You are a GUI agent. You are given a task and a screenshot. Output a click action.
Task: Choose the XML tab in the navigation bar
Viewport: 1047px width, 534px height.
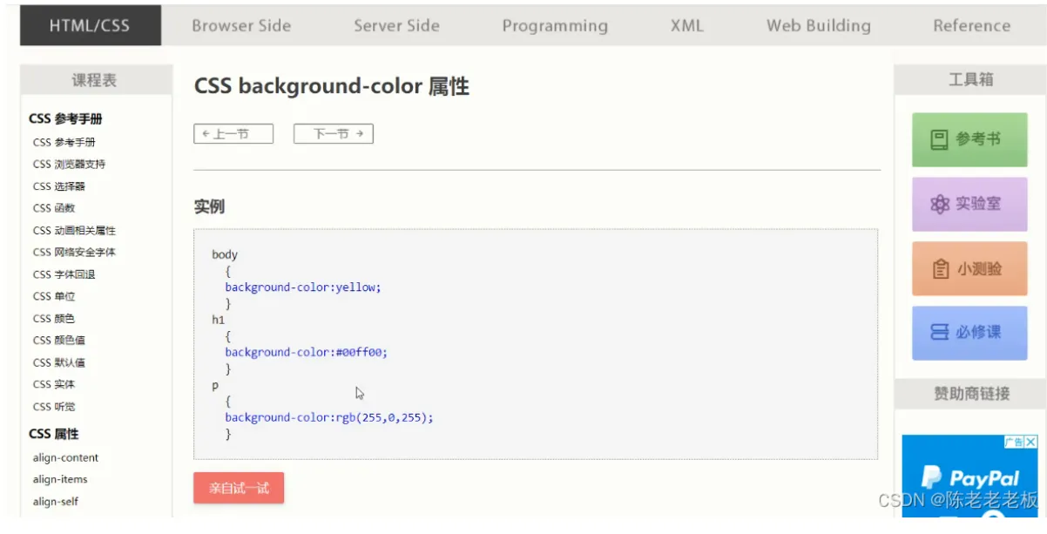686,25
